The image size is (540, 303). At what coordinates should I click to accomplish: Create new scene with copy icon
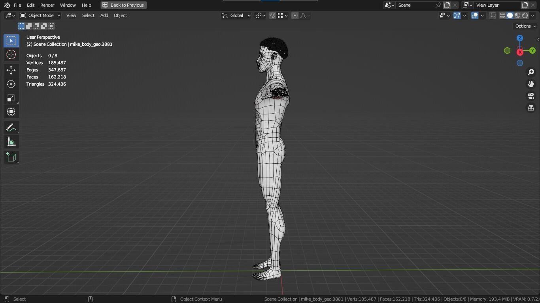(447, 5)
